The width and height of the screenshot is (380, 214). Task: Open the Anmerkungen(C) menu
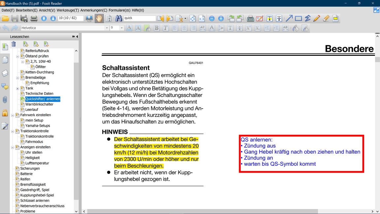[x=94, y=10]
